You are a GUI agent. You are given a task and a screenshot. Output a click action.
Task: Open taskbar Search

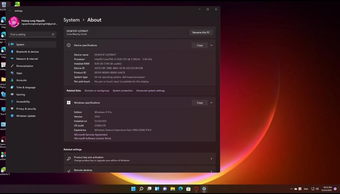141,189
